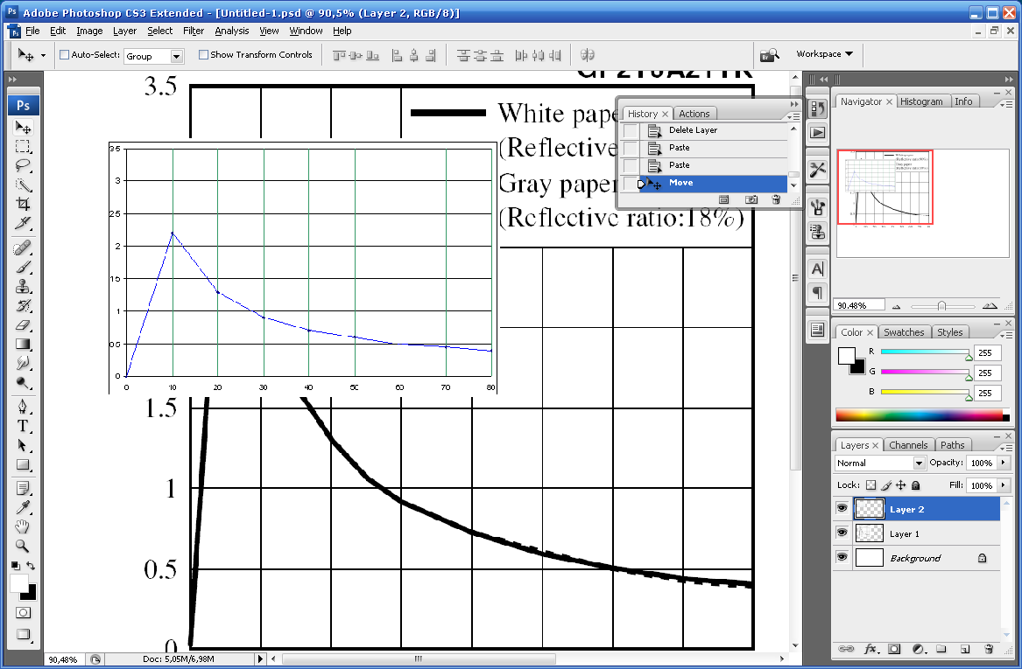This screenshot has height=669, width=1022.
Task: Expand the blending mode Normal dropdown
Action: pos(919,463)
